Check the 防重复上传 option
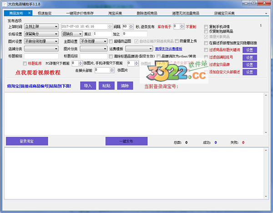The height and width of the screenshot is (213, 273). coord(176,41)
